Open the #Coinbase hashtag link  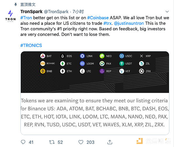coord(98,18)
